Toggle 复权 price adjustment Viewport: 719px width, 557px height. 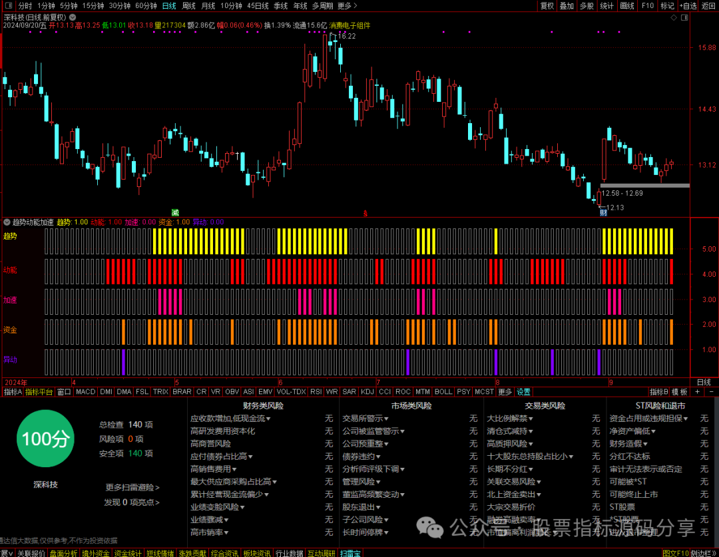point(547,5)
